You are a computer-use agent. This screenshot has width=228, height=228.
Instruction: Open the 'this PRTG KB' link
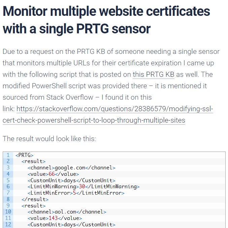tap(154, 74)
